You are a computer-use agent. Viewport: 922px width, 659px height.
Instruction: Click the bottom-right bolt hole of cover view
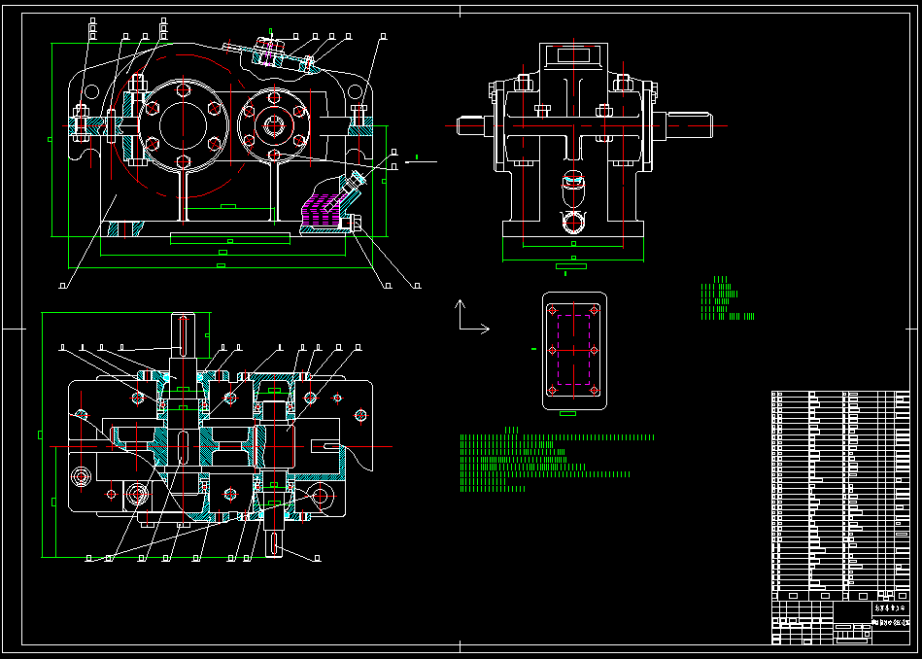coord(595,390)
